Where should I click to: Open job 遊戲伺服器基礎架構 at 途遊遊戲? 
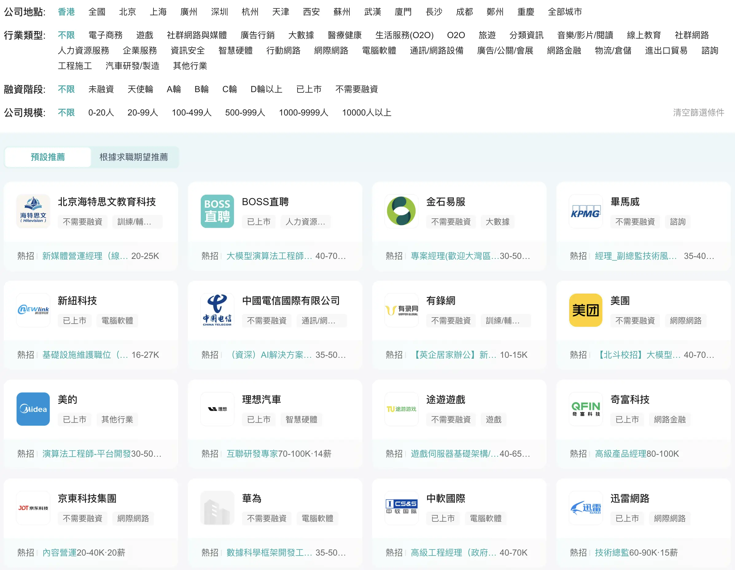click(x=455, y=454)
